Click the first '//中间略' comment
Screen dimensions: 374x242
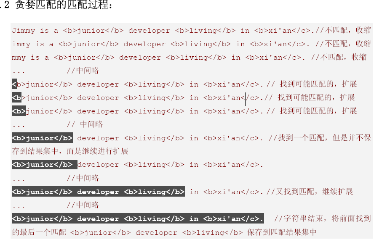[x=83, y=71]
